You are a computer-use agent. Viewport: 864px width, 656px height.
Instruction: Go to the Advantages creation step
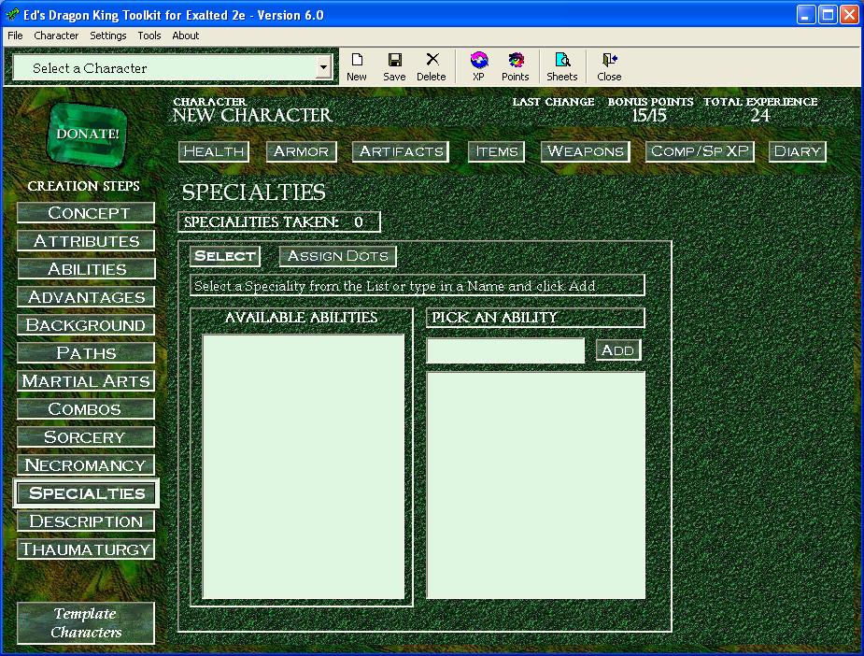[86, 297]
